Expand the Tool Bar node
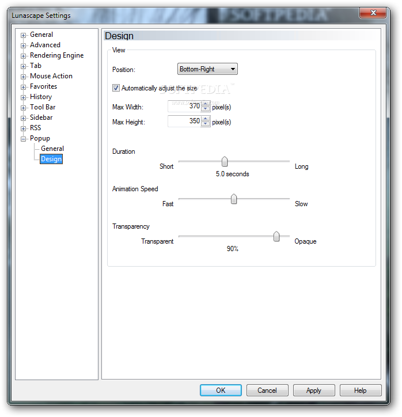 click(x=24, y=108)
